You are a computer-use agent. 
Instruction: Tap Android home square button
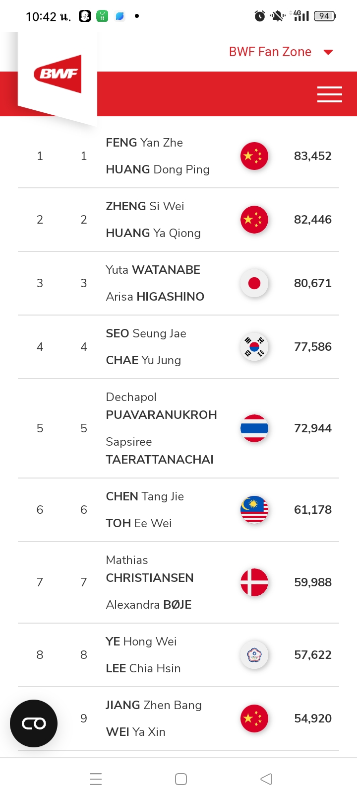tap(181, 779)
